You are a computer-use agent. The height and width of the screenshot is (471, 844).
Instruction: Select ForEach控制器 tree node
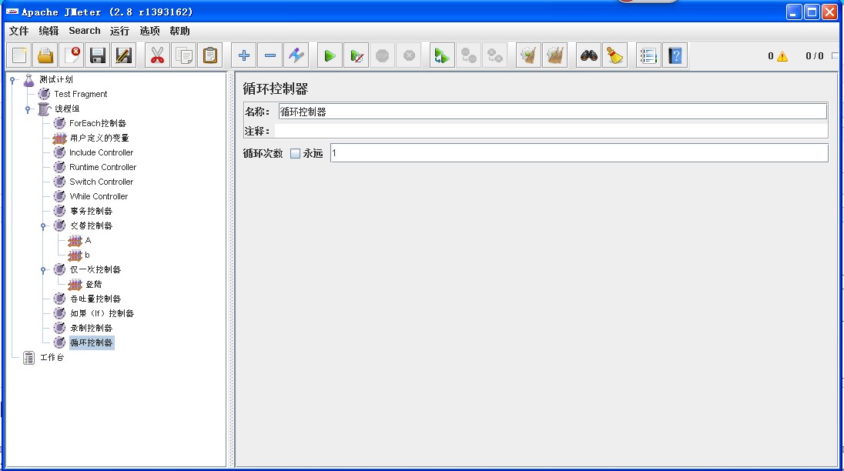[x=98, y=123]
